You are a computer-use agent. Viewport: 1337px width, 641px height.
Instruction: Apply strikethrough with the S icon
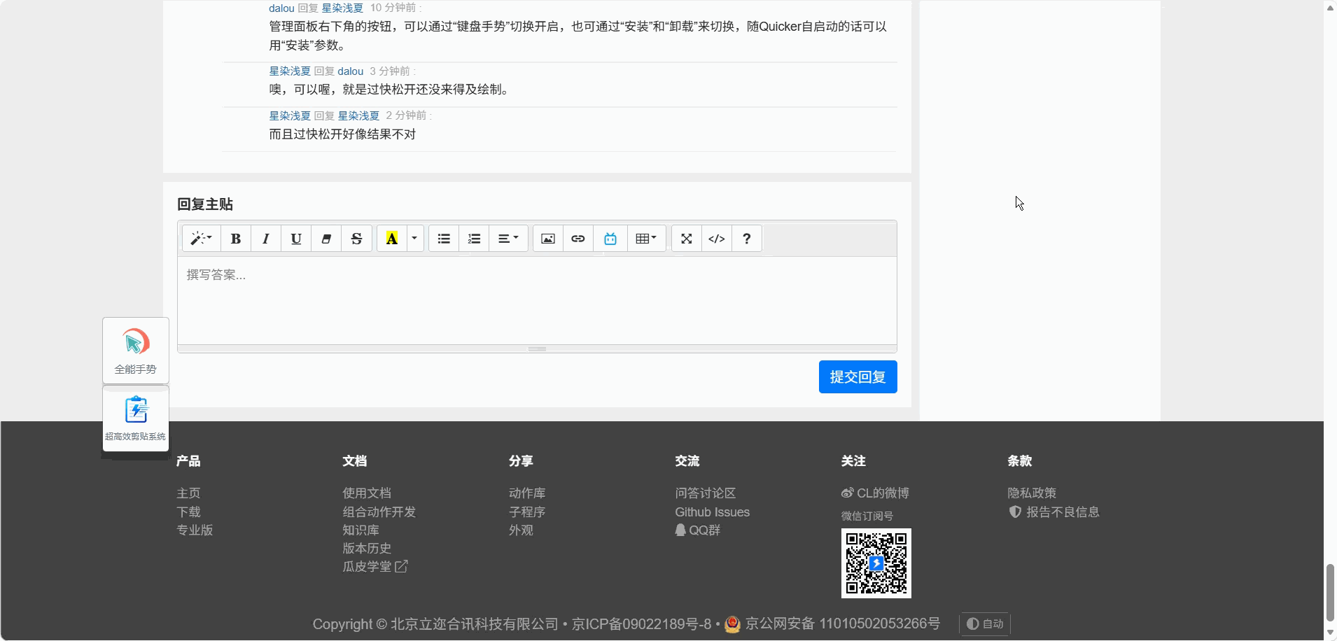point(356,239)
